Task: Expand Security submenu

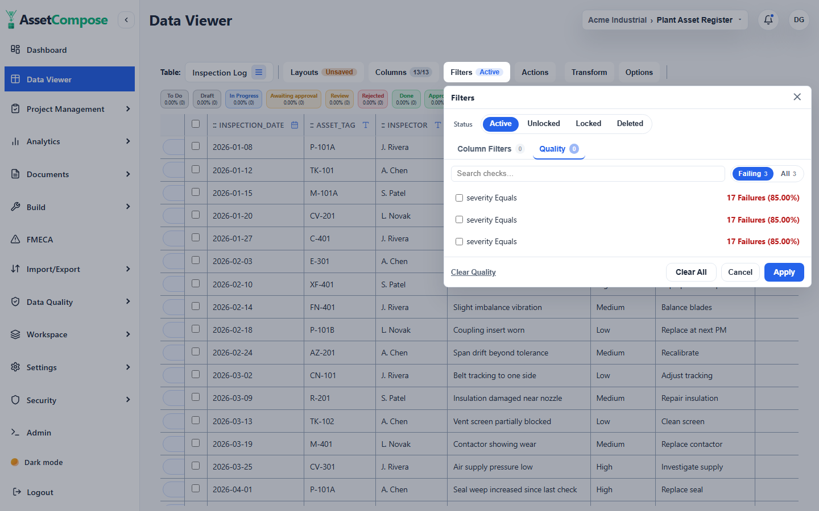Action: pos(128,399)
